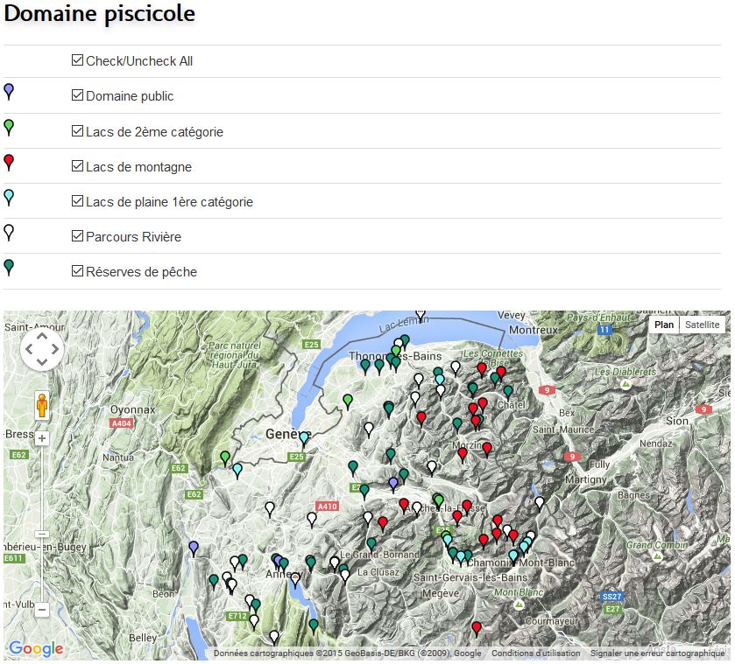Switch the map to Satellite view
This screenshot has height=664, width=735.
coord(702,325)
